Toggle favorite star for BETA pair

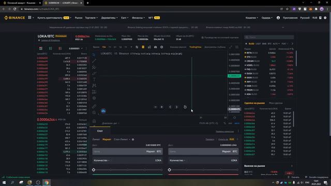tap(245, 53)
